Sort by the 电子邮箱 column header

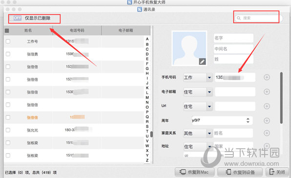point(126,30)
